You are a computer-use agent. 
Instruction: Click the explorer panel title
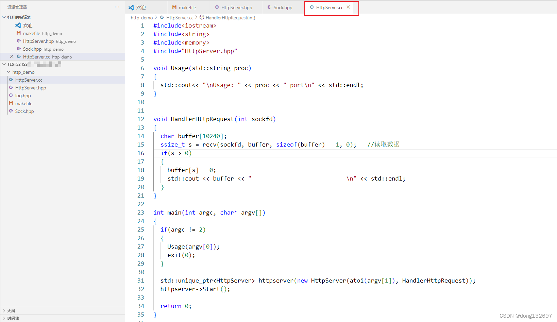click(17, 7)
